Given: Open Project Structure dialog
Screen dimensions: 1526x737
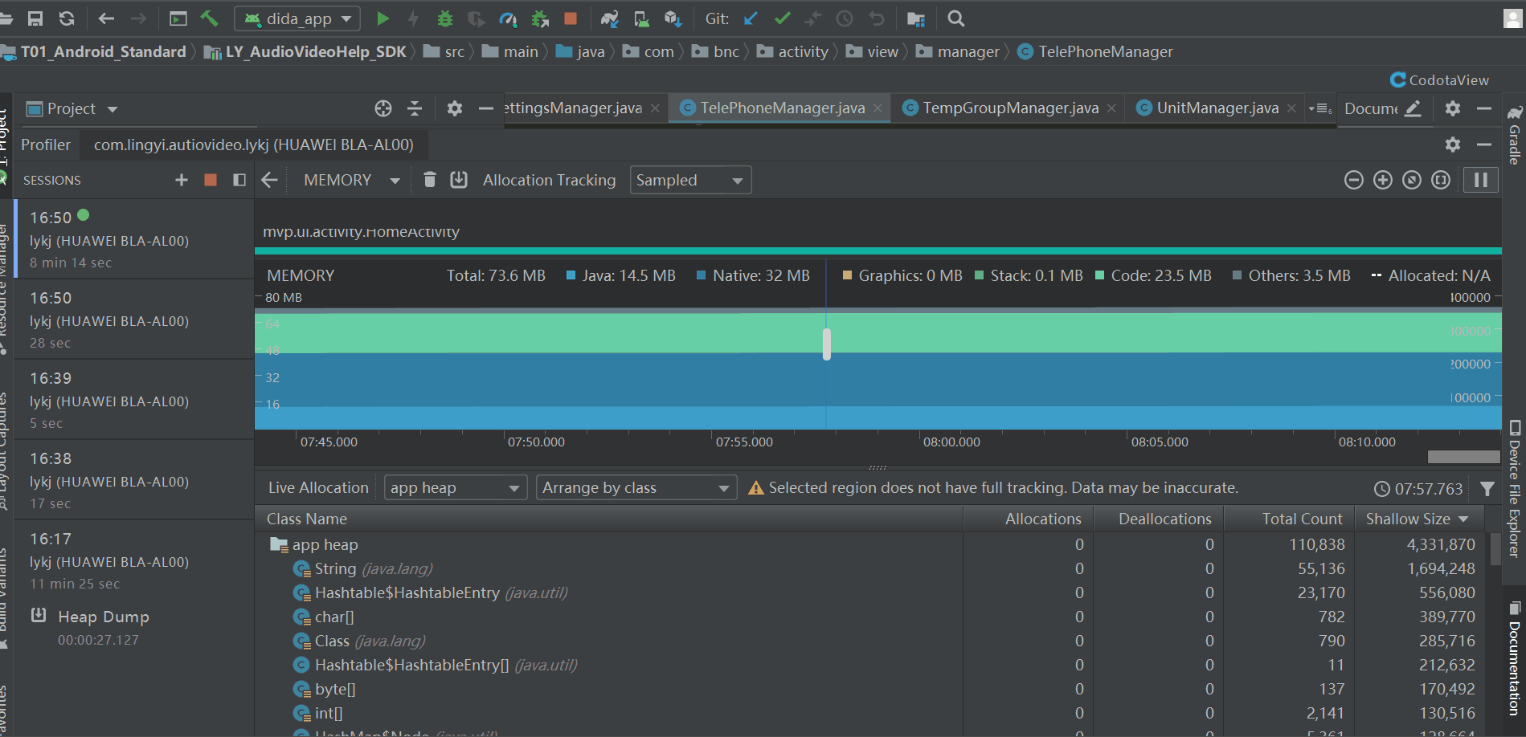Looking at the screenshot, I should pos(916,18).
